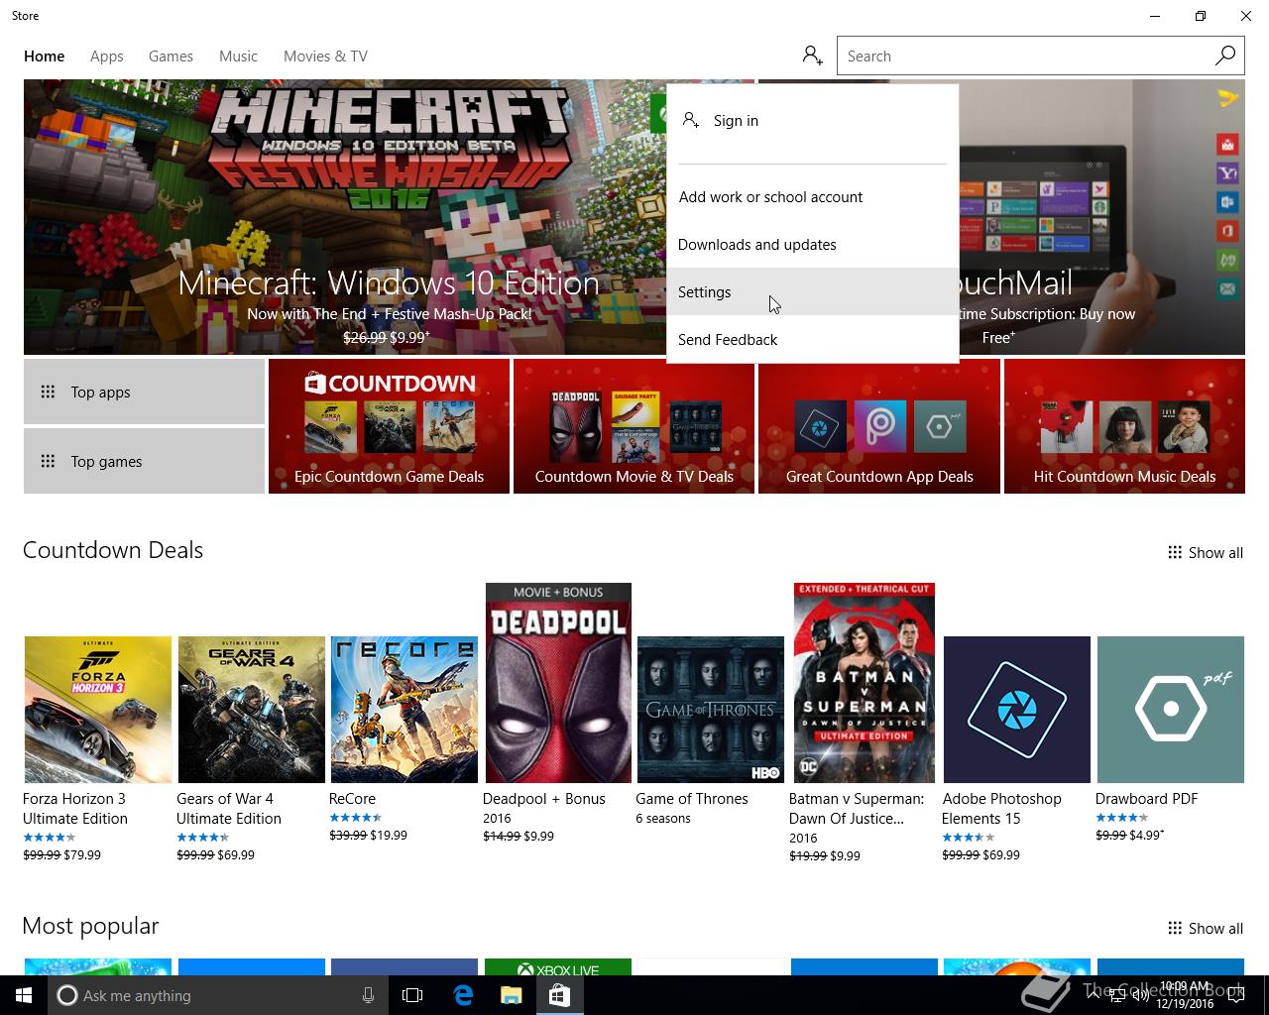1269x1015 pixels.
Task: Open Task View on taskbar
Action: 412,995
